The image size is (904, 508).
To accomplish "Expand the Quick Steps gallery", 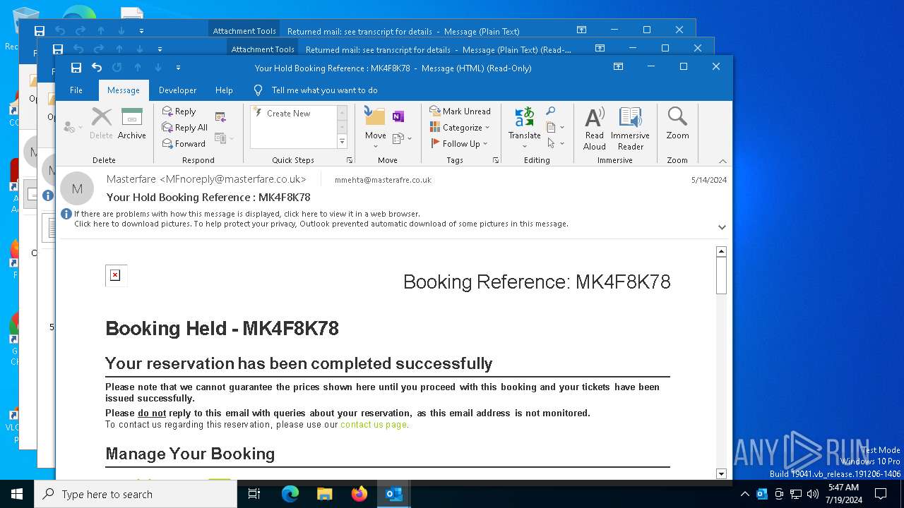I will (342, 142).
